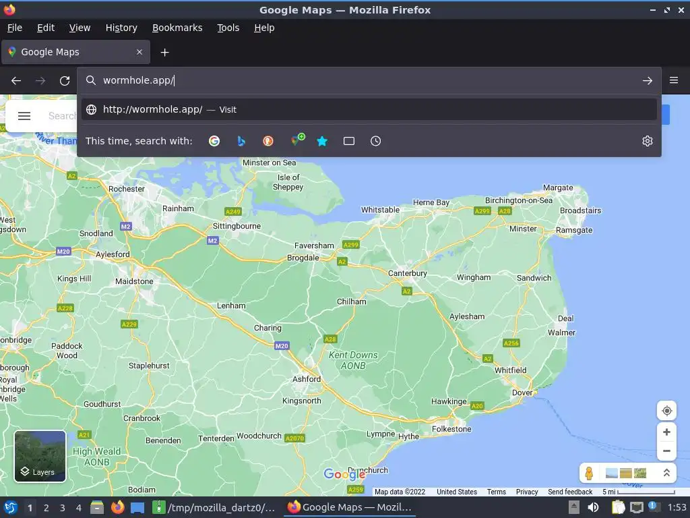Open the /tmp/mozilla_dartz0 taskbar window

point(215,507)
